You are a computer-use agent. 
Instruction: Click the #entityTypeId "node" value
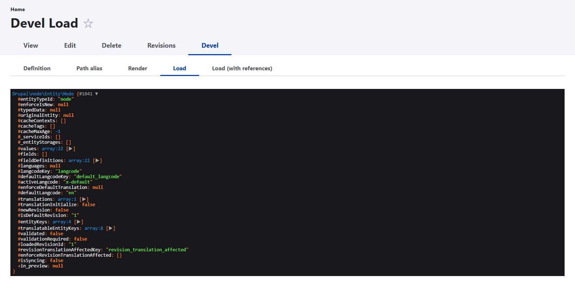(x=66, y=99)
